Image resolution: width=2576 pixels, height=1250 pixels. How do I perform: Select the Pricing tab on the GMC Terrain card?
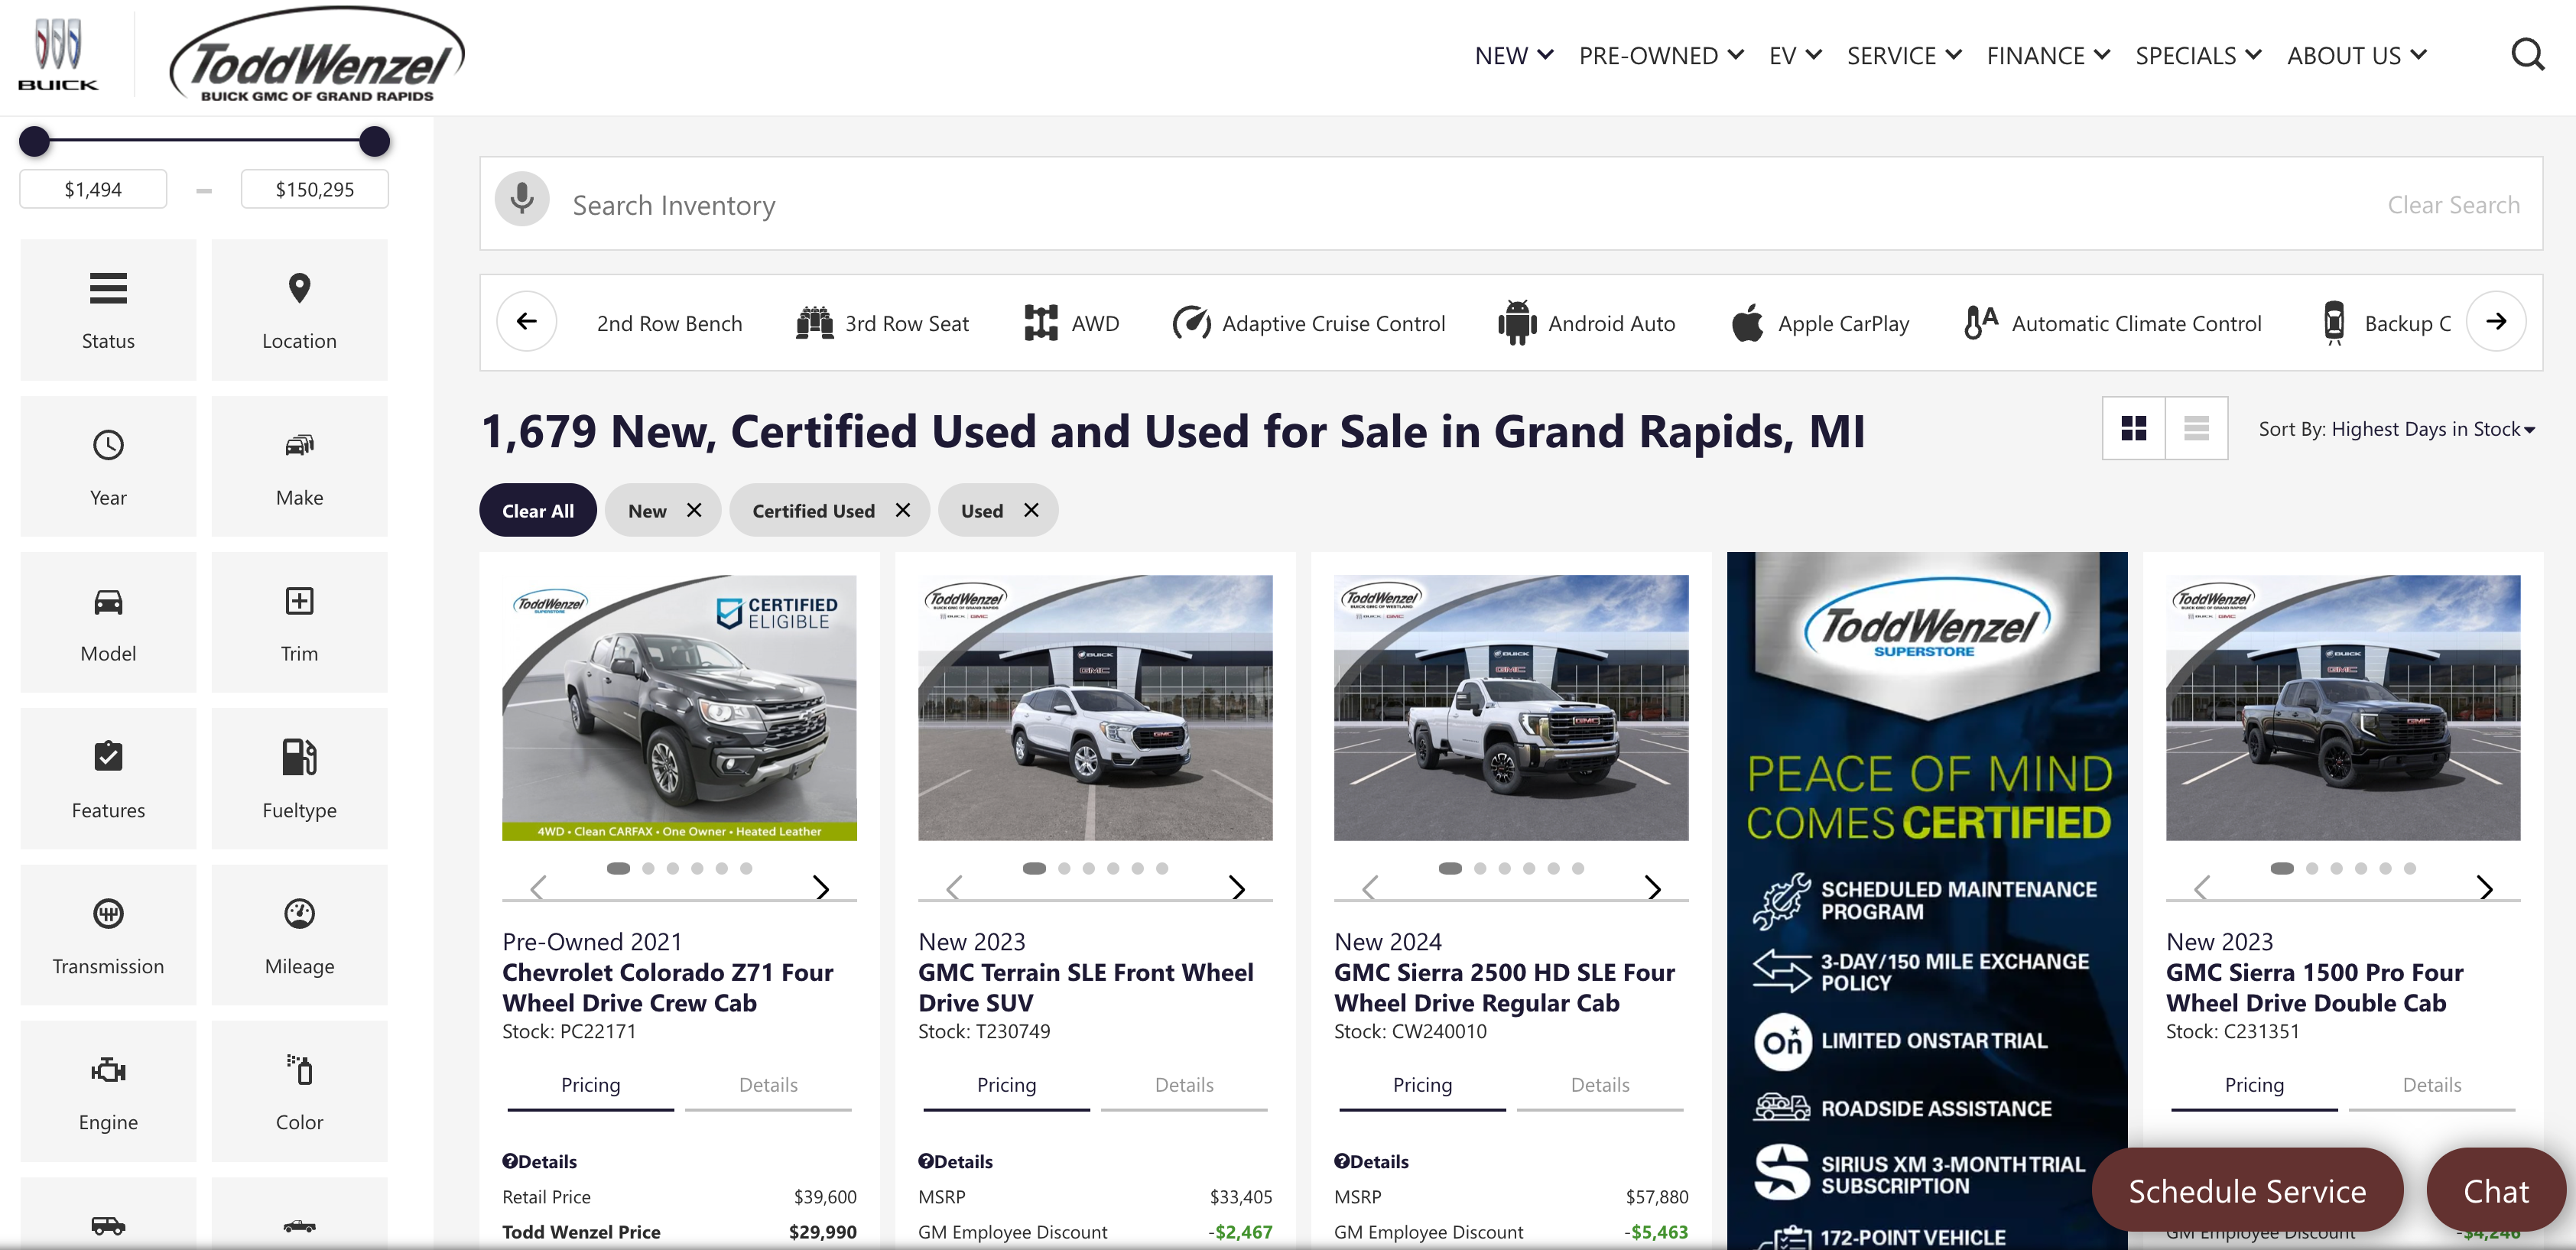pyautogui.click(x=1006, y=1085)
